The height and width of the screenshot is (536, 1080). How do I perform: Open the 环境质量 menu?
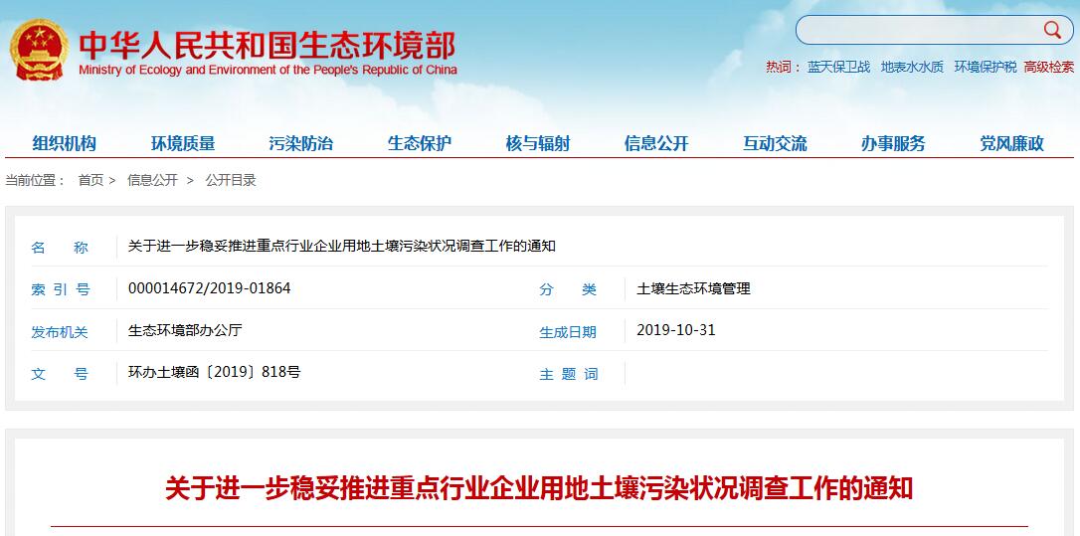[x=183, y=143]
